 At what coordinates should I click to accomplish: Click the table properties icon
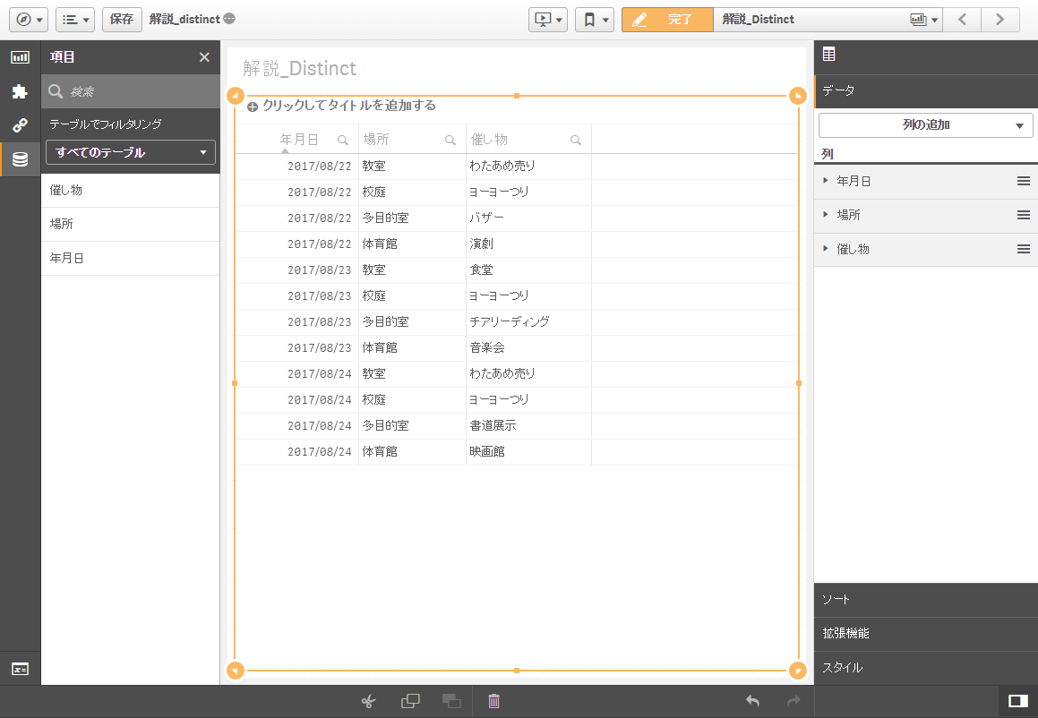[x=828, y=55]
